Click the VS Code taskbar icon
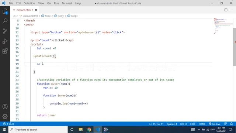236x133 pixels. [x=97, y=130]
